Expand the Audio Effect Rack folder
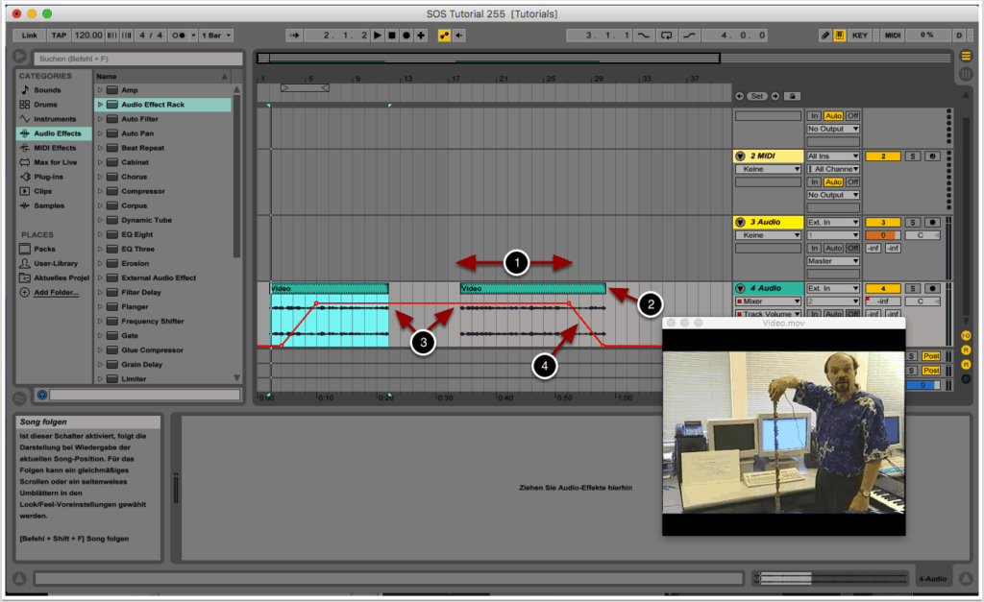984x602 pixels. (100, 105)
